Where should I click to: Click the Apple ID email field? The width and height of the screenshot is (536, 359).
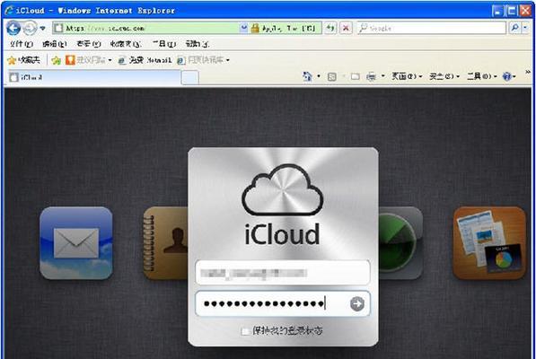(283, 273)
